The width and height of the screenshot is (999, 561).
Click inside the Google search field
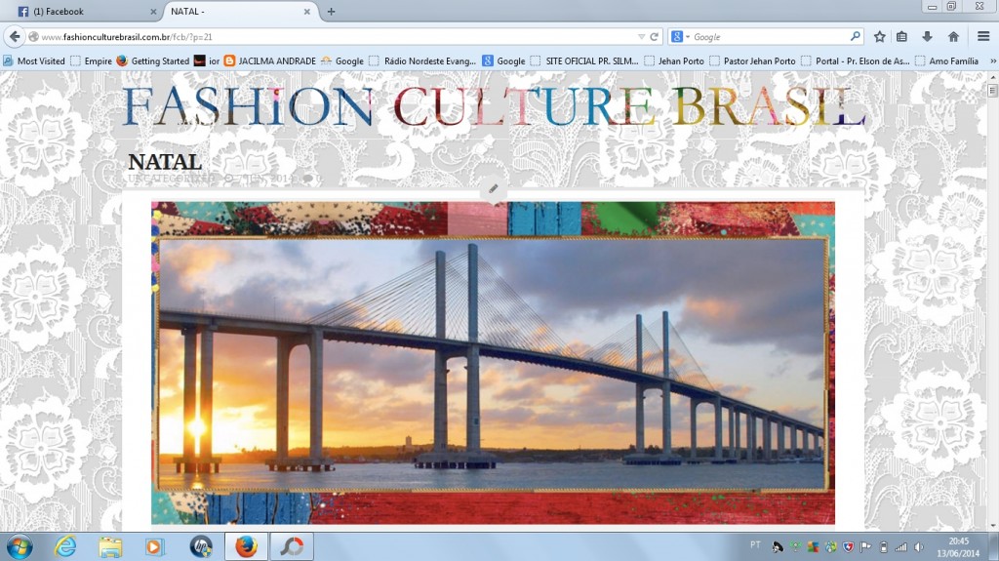771,36
